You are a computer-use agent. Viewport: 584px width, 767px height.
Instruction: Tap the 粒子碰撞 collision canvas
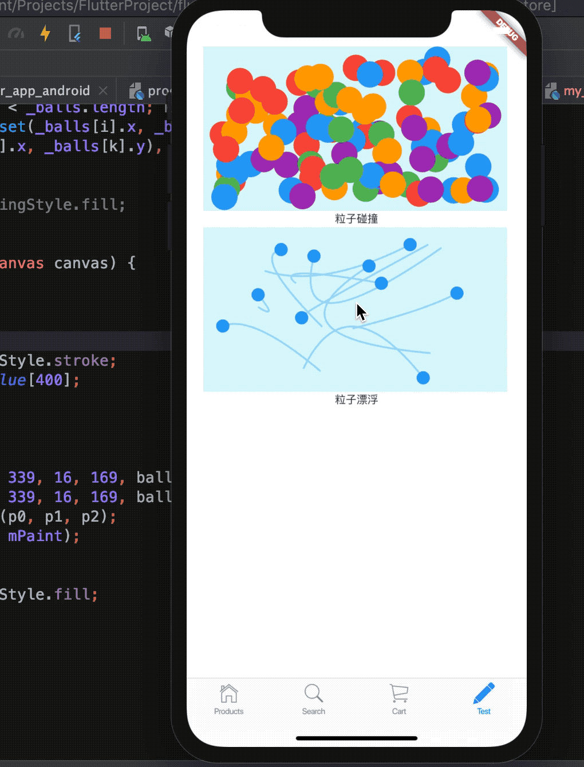point(354,128)
